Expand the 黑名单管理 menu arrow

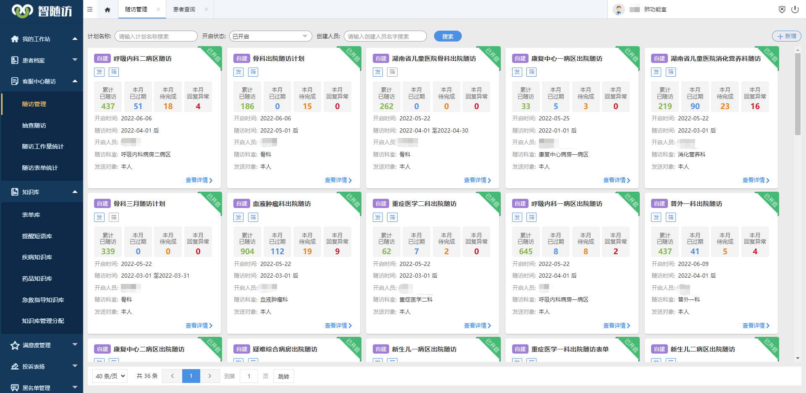point(75,387)
